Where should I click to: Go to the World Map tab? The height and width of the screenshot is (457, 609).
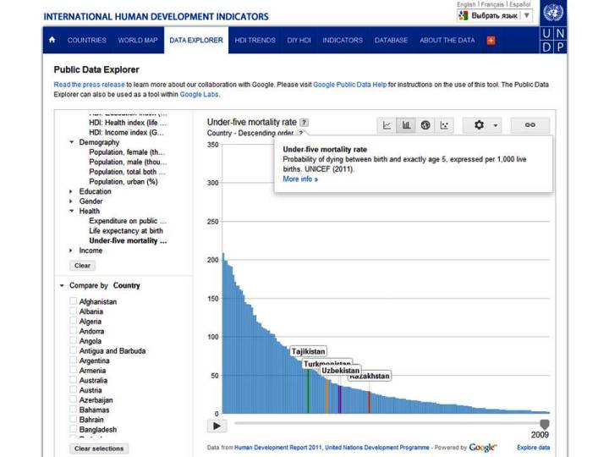click(137, 40)
